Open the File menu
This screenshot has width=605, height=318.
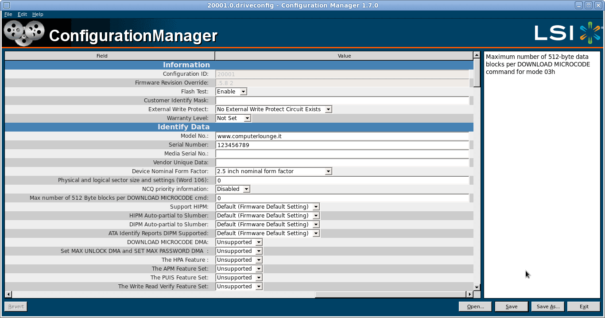(x=8, y=14)
